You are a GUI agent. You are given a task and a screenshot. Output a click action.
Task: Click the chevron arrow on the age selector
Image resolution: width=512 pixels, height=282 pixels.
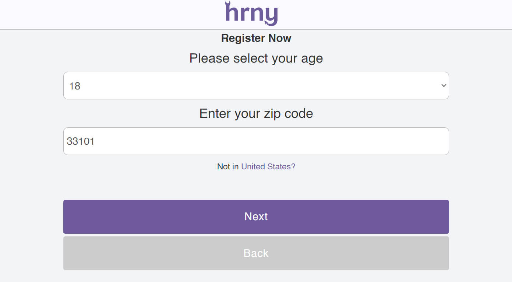pyautogui.click(x=444, y=85)
